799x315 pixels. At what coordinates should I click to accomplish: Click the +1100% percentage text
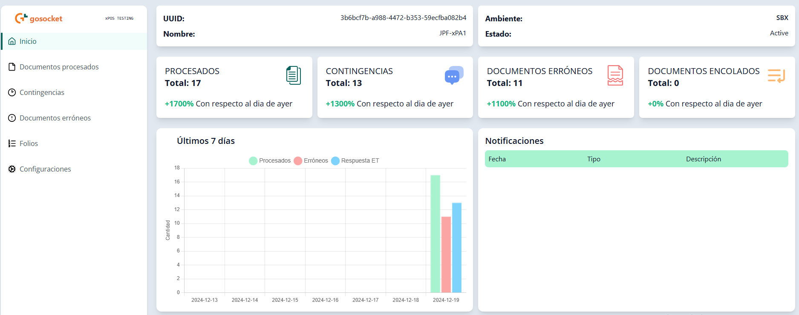pyautogui.click(x=501, y=104)
